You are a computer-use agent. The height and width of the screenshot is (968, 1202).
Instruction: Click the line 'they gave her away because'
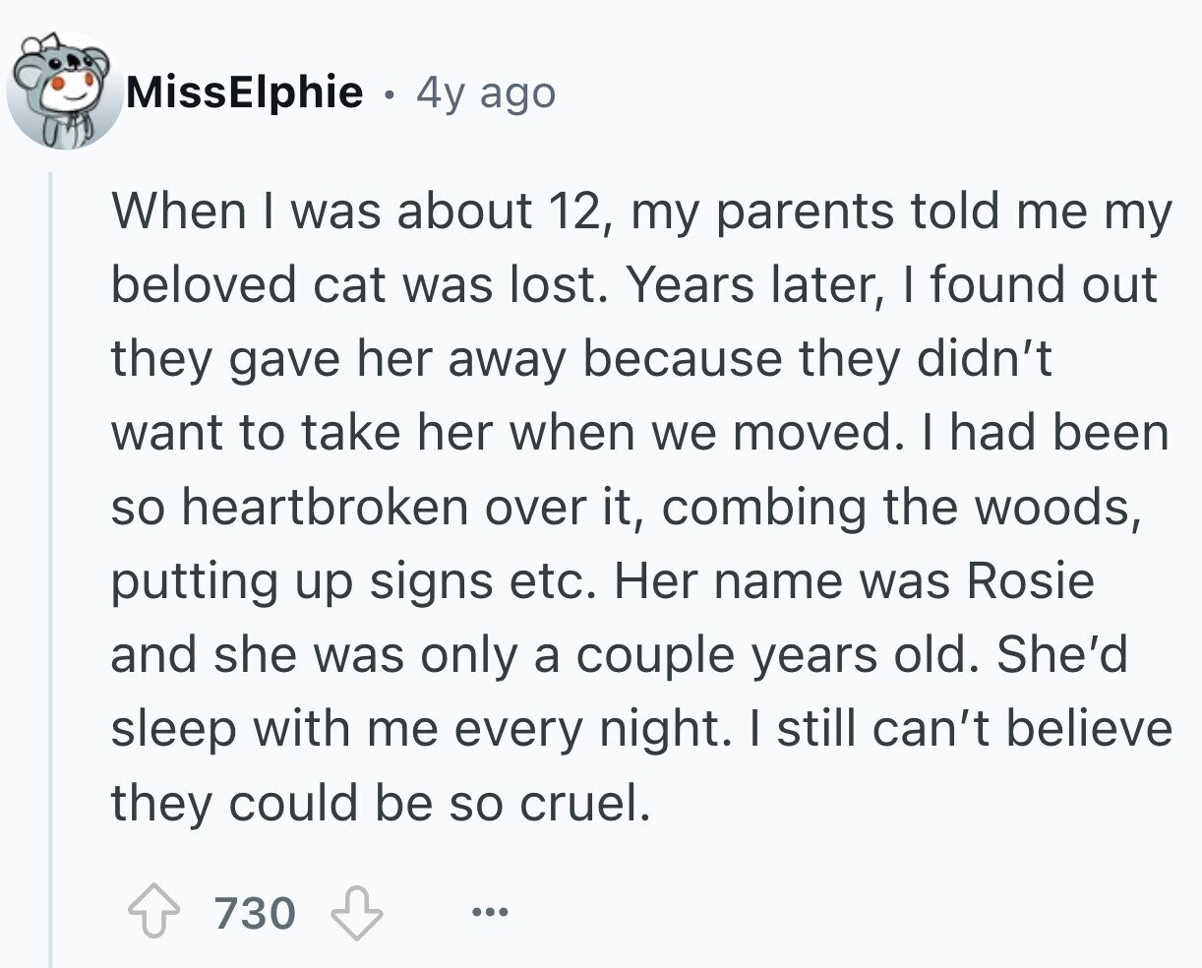(x=581, y=359)
